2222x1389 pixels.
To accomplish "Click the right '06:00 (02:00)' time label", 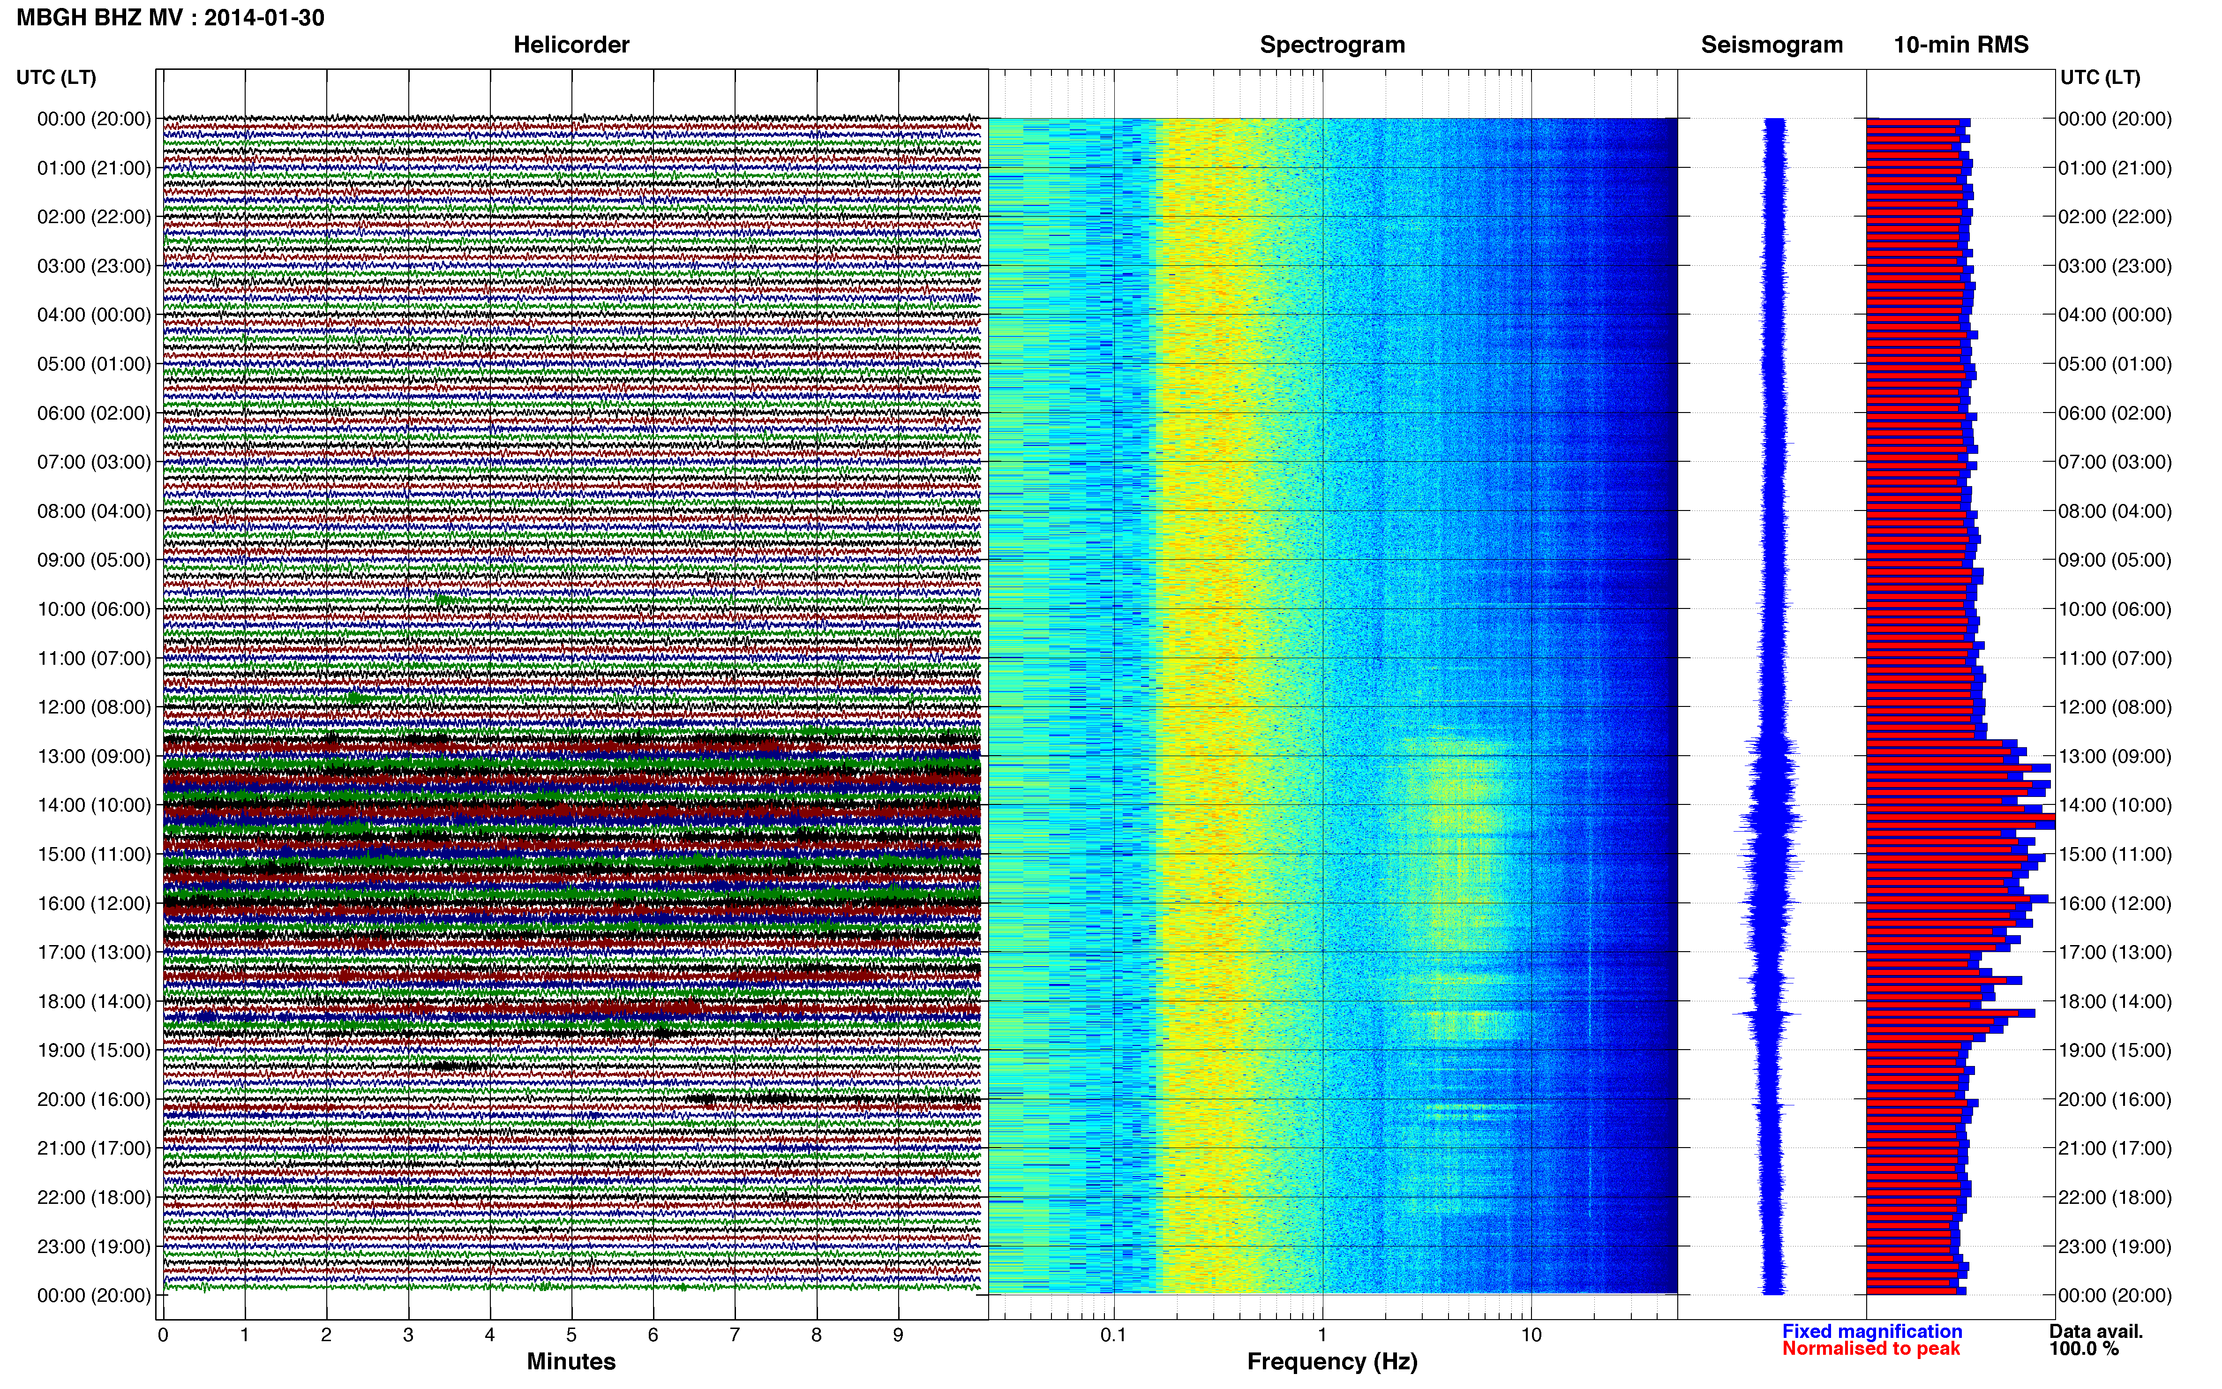I will coord(2115,413).
